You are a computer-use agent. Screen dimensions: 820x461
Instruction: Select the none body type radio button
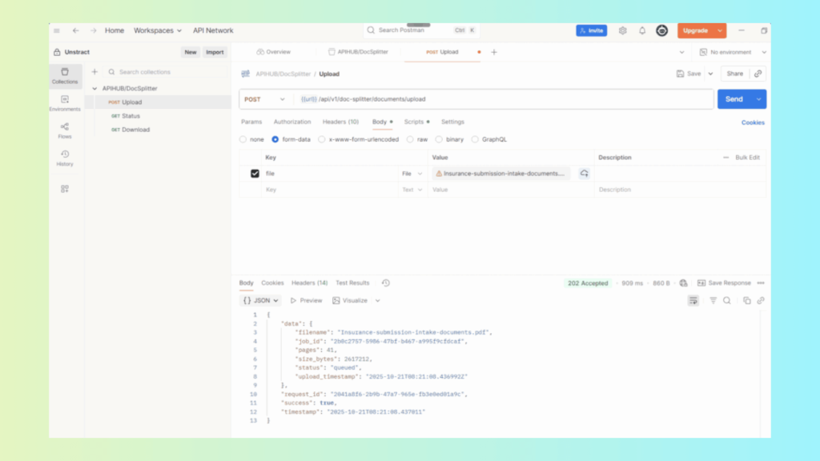(x=243, y=139)
